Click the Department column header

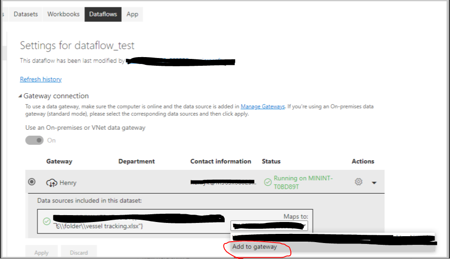pyautogui.click(x=137, y=162)
